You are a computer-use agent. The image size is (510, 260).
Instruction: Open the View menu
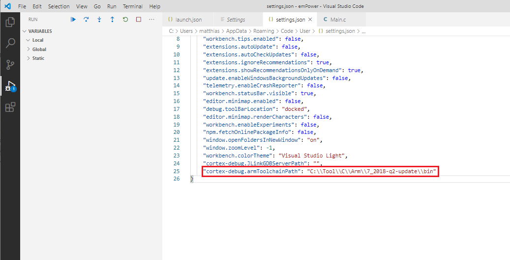click(82, 6)
